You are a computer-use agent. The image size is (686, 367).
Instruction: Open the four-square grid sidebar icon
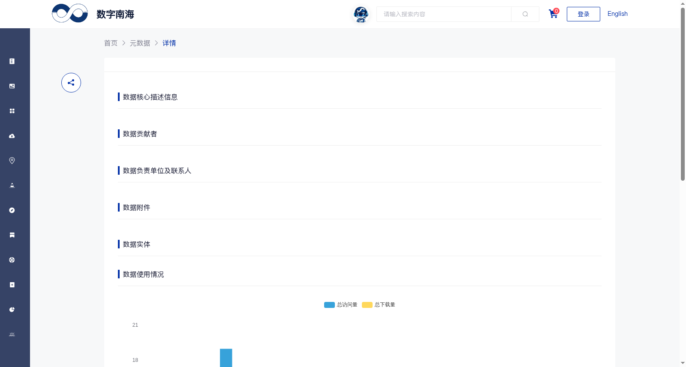(12, 111)
